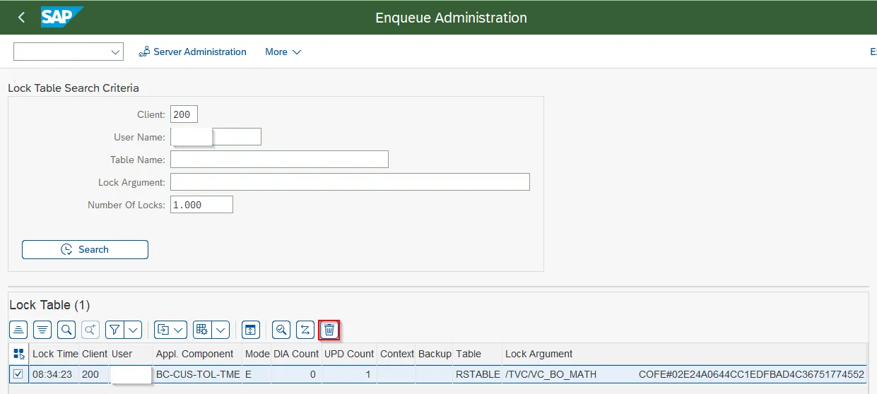Click the Search button

(85, 249)
